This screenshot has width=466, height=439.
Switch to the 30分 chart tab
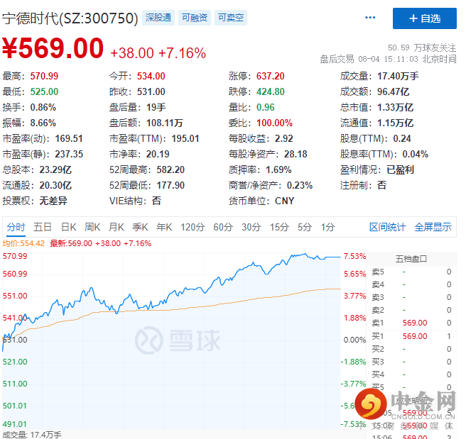pos(251,227)
